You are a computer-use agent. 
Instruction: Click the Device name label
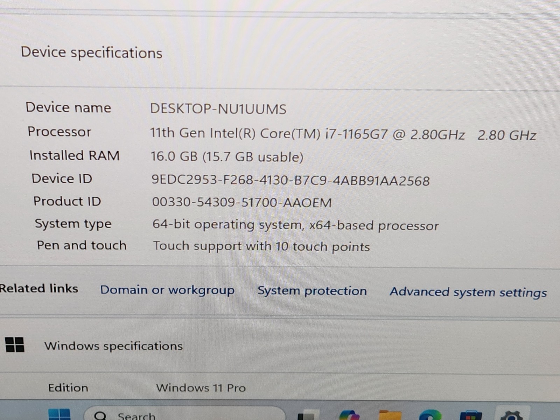point(68,107)
